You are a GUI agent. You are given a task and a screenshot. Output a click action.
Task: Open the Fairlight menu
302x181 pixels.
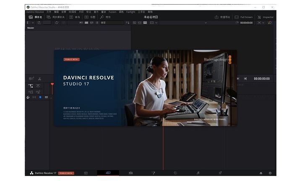coord(130,12)
